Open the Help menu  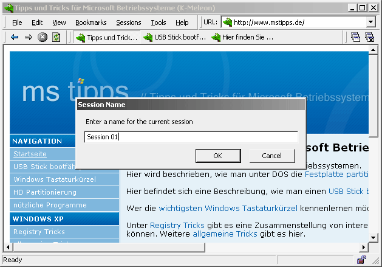click(x=182, y=23)
